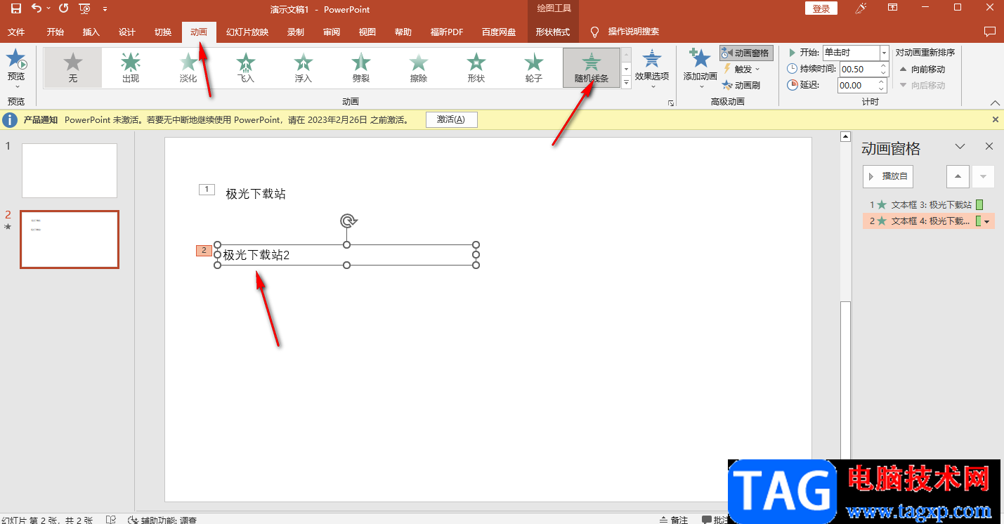Open 效果选项 effect options
The width and height of the screenshot is (1004, 524).
click(652, 68)
